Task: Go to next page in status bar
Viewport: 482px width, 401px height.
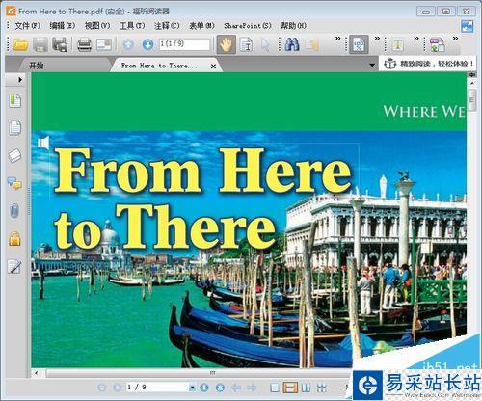Action: (204, 388)
